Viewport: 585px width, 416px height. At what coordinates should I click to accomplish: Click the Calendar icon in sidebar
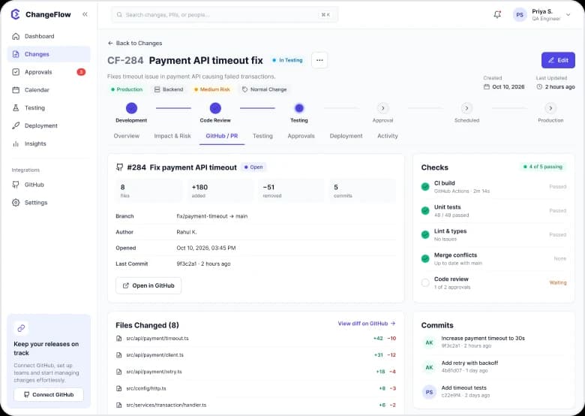pos(16,90)
